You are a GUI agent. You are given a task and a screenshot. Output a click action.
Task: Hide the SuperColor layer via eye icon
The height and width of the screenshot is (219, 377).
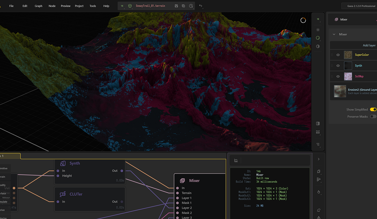[338, 55]
